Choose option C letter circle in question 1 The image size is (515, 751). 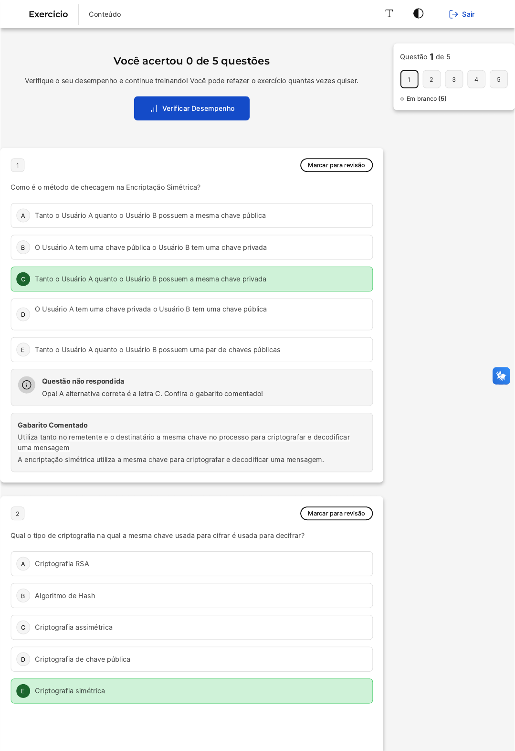point(23,279)
